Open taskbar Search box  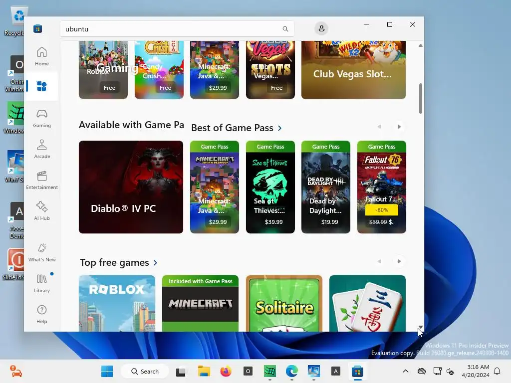(145, 371)
